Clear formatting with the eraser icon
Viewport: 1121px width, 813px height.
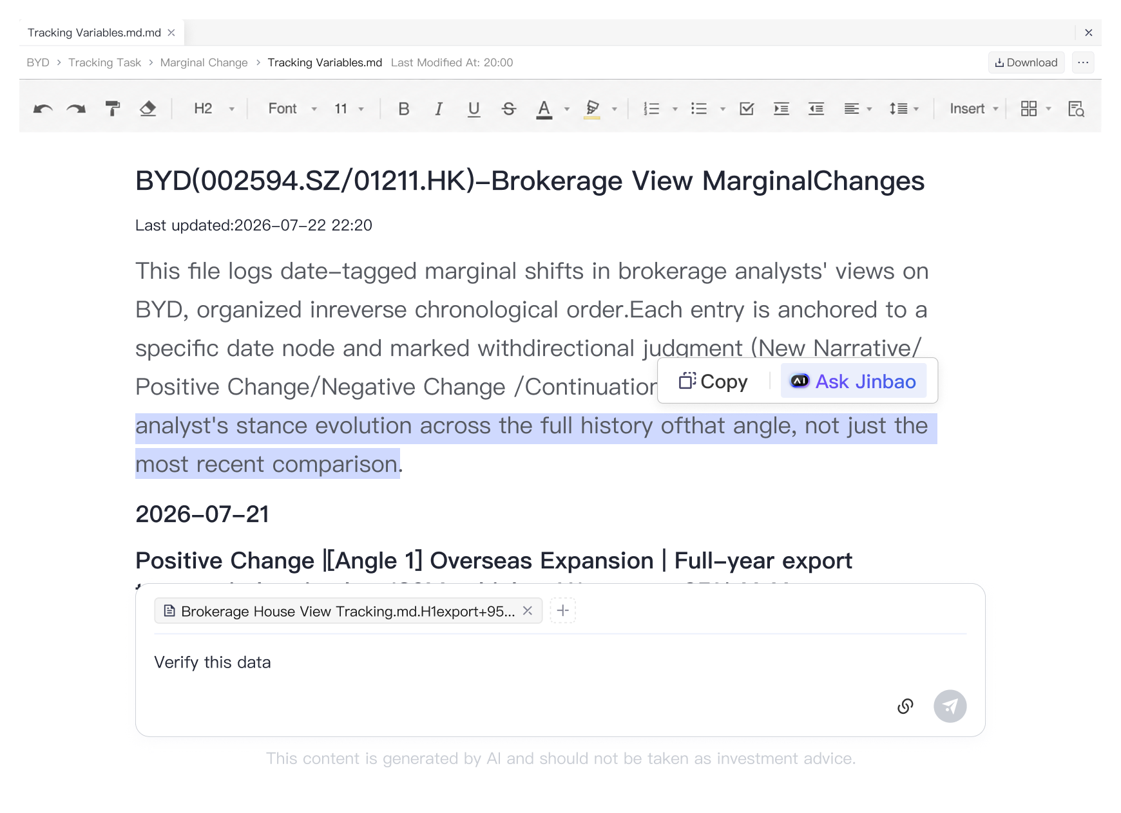pyautogui.click(x=148, y=109)
